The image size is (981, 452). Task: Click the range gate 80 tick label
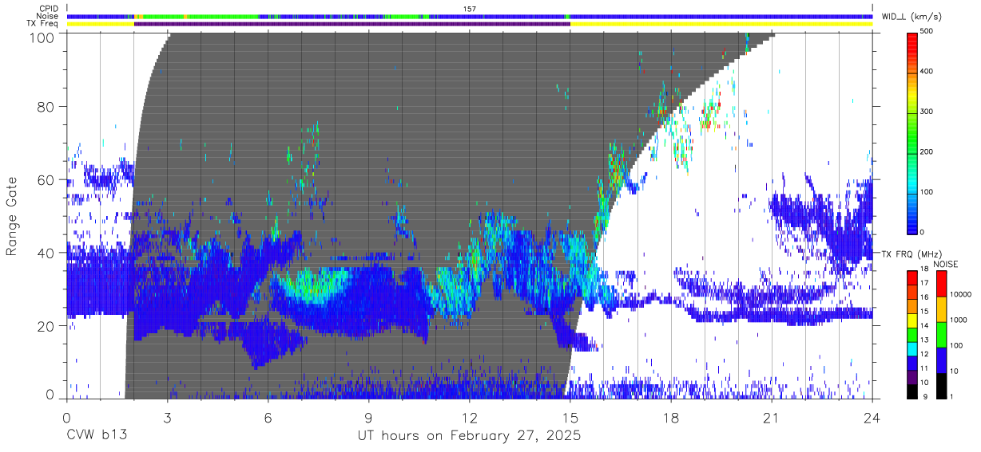pyautogui.click(x=45, y=106)
